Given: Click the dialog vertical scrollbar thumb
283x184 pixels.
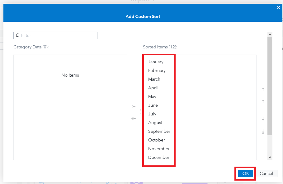Looking at the screenshot, I should click(270, 85).
